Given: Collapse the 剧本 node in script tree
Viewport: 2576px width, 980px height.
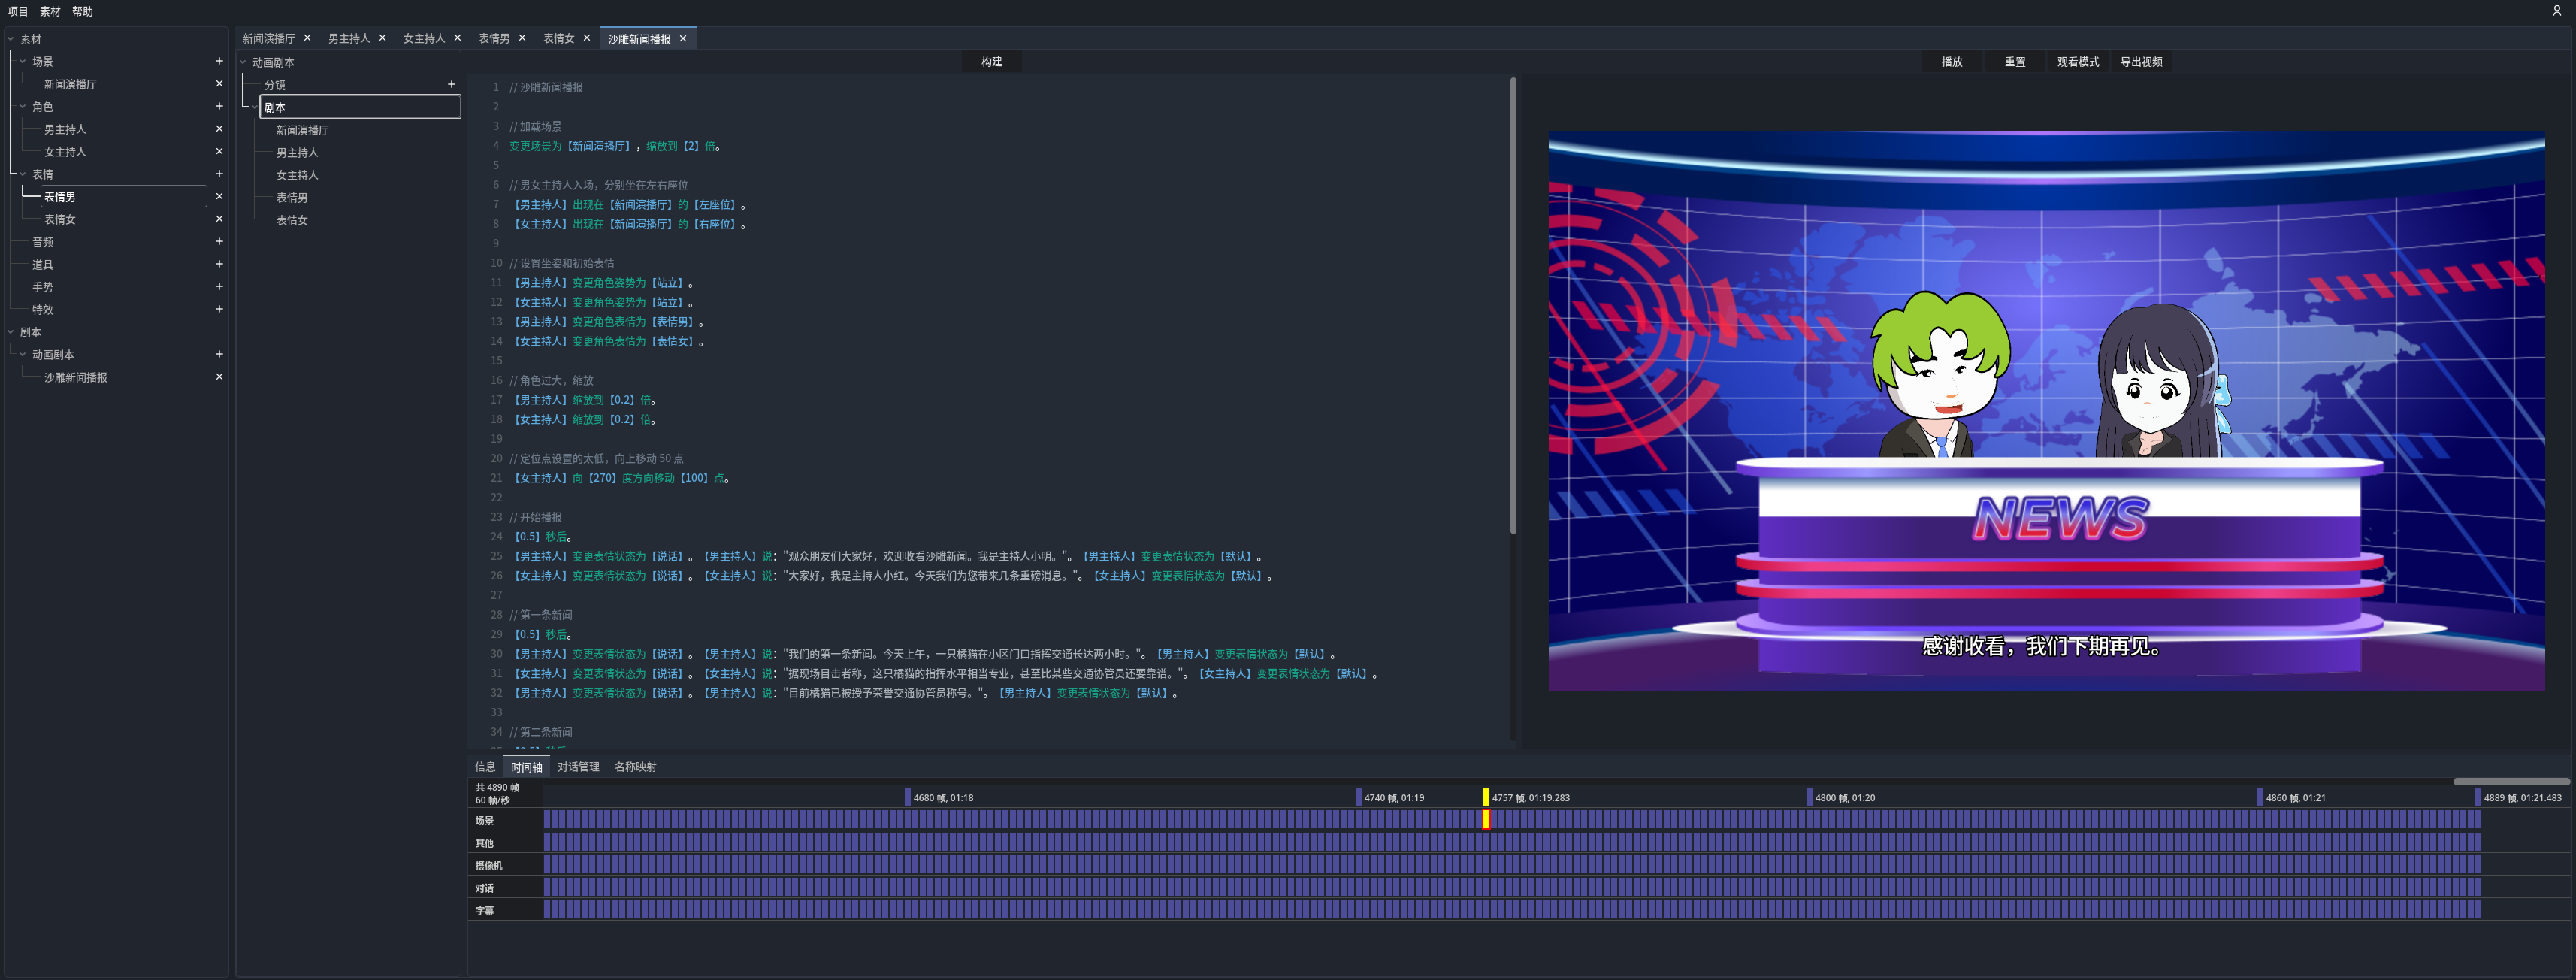Looking at the screenshot, I should tap(255, 107).
